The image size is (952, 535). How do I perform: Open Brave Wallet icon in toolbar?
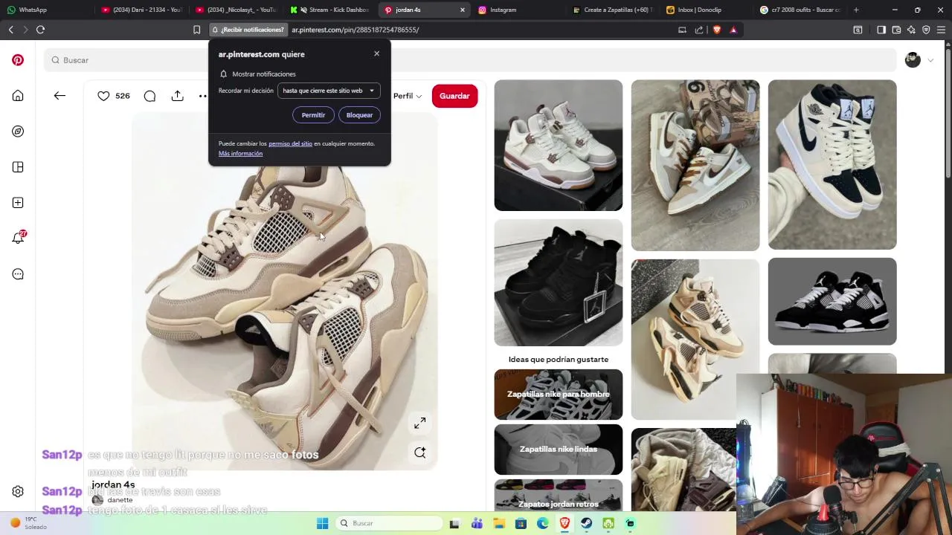(x=896, y=30)
